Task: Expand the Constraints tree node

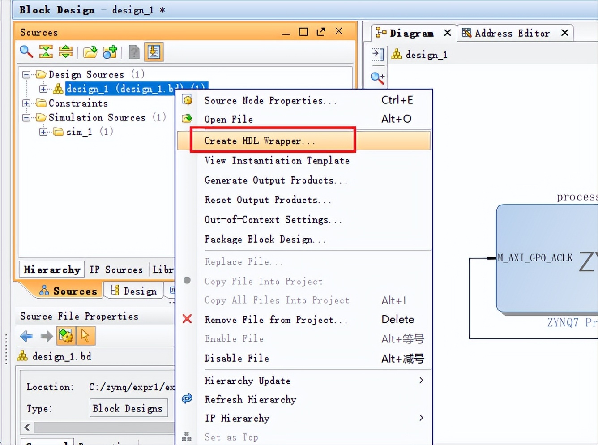Action: coord(26,103)
